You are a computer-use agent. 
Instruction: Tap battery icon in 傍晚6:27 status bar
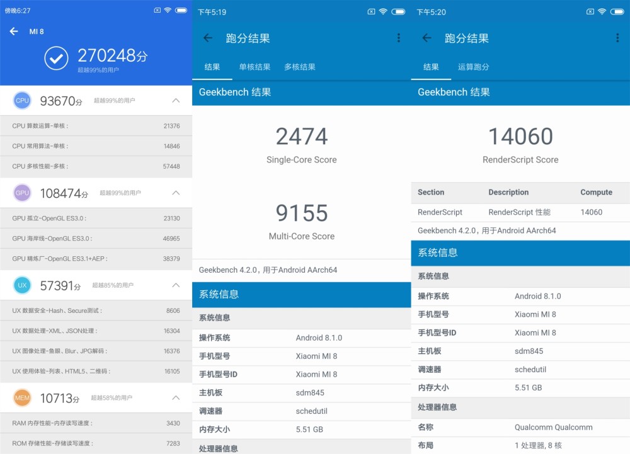pyautogui.click(x=181, y=10)
